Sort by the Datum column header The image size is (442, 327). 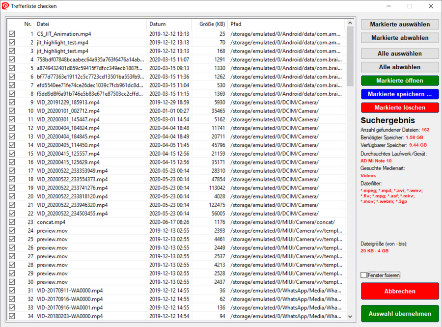coord(158,24)
